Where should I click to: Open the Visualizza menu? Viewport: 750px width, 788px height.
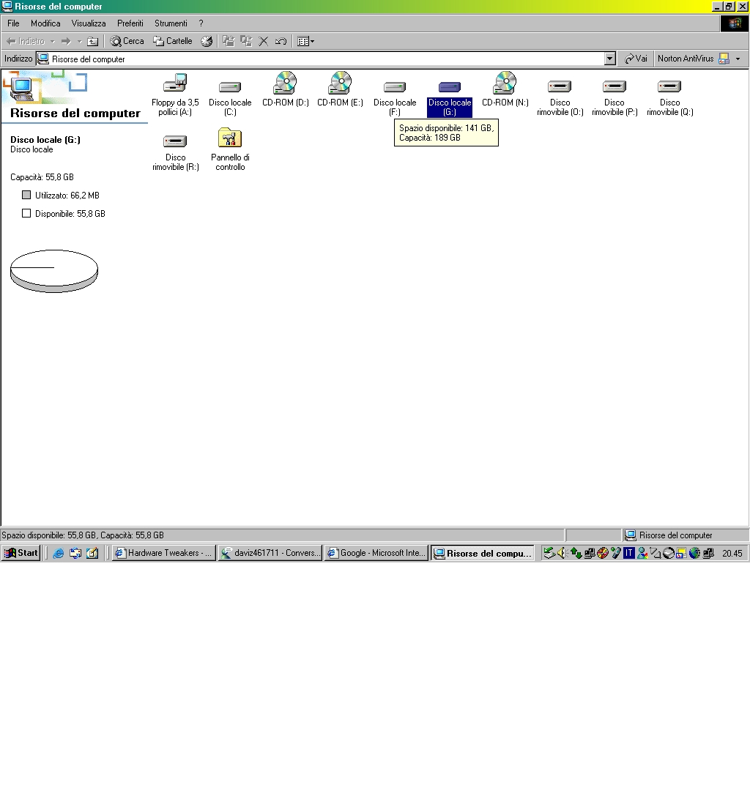click(89, 23)
